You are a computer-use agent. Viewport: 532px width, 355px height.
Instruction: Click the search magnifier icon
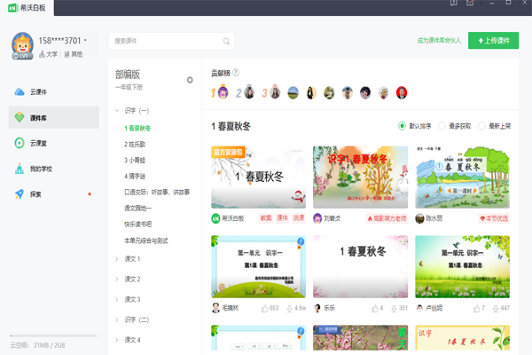226,41
